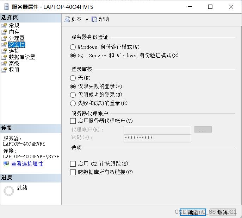The width and height of the screenshot is (242, 218).
Task: Click the icon beside 内存 page
Action: point(4,32)
